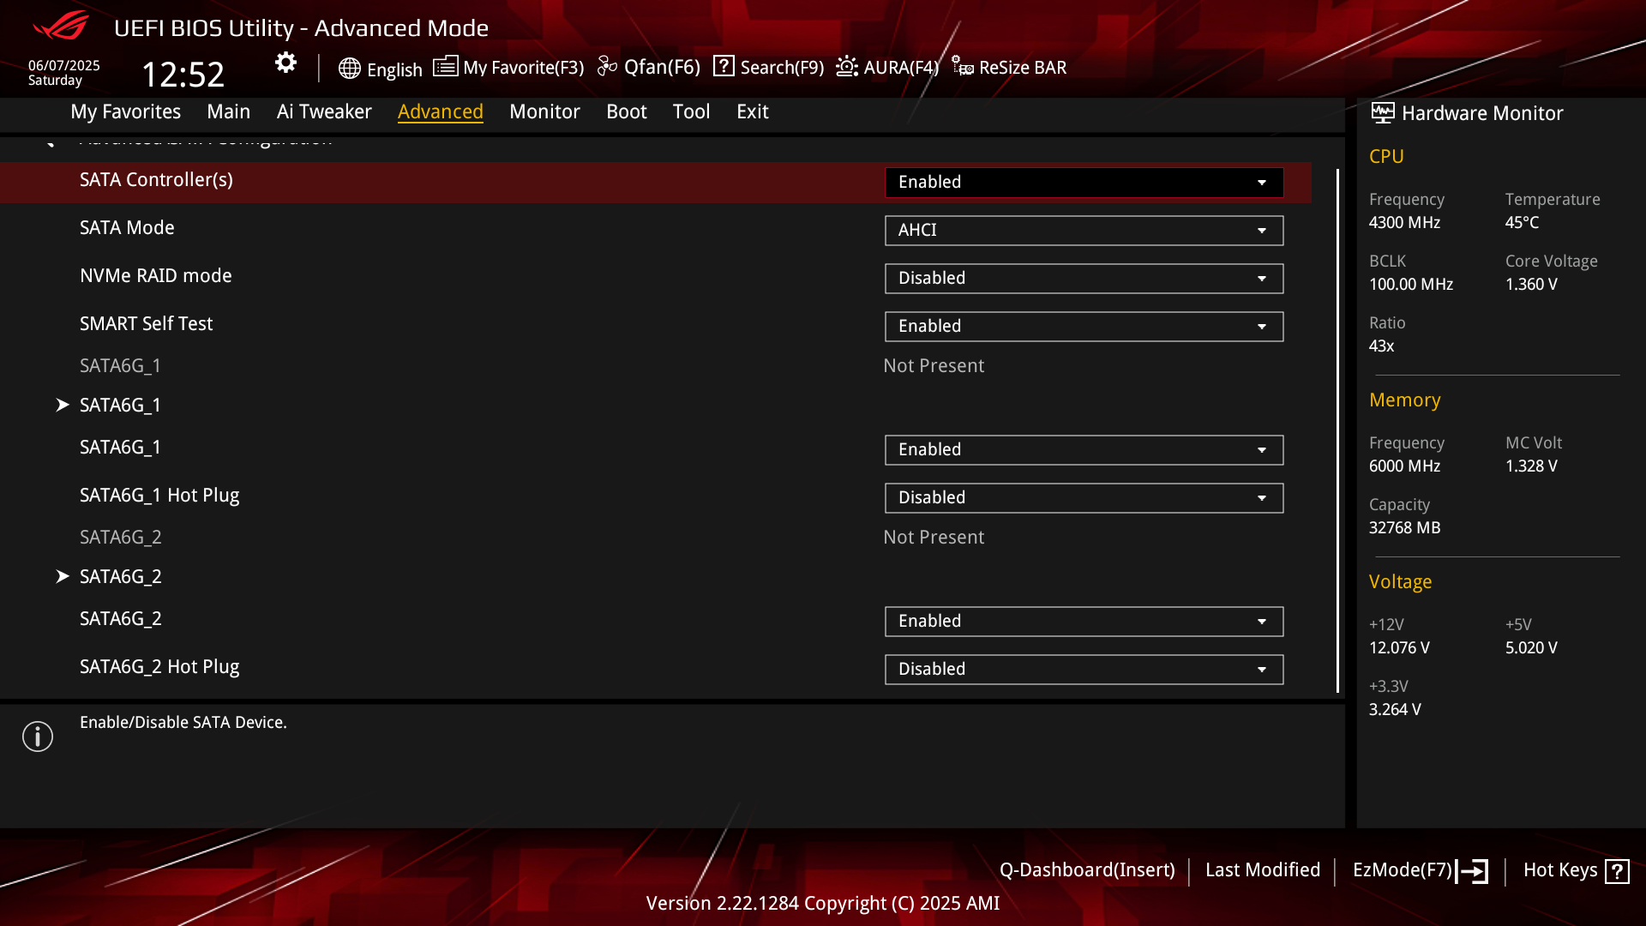The width and height of the screenshot is (1646, 926).
Task: Click the EzMode exit arrow icon
Action: coord(1472,871)
